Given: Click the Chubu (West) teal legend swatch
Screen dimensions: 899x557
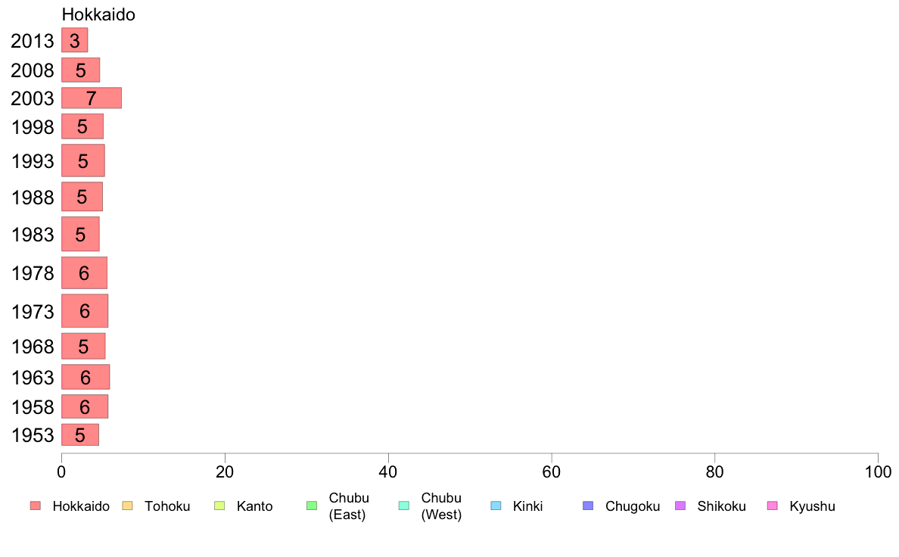Looking at the screenshot, I should click(403, 506).
